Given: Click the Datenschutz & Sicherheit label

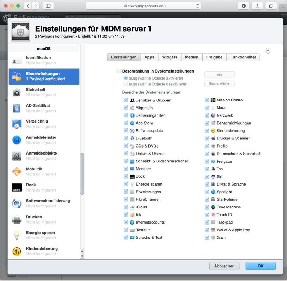Looking at the screenshot, I should click(238, 154).
